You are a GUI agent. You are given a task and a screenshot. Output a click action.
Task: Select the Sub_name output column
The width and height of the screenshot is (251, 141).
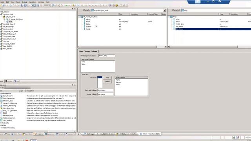click(179, 27)
